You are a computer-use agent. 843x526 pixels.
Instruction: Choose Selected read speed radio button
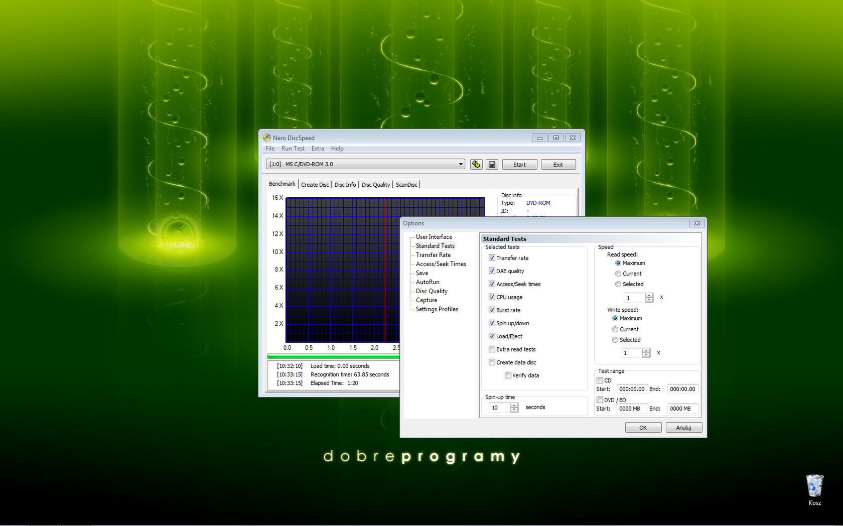tap(618, 284)
